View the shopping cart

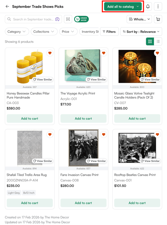pos(158,19)
